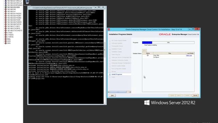Select server entry 192.168.0.21-ORCL21 icon
Screen dimensions: 218x123
(5, 1)
